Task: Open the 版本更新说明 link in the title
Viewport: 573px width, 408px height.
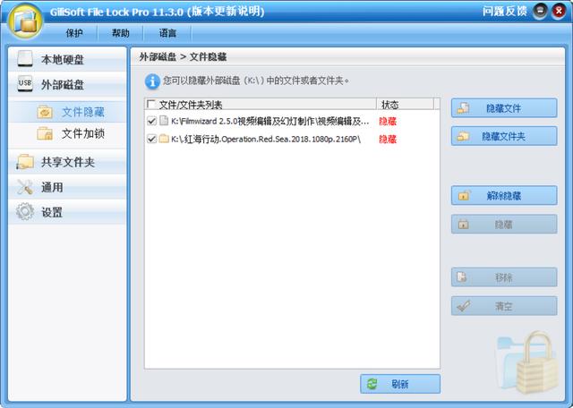Action: 226,12
